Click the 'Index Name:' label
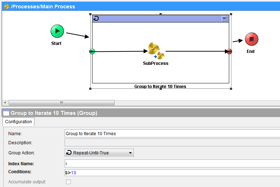The width and height of the screenshot is (280, 187). (x=21, y=164)
